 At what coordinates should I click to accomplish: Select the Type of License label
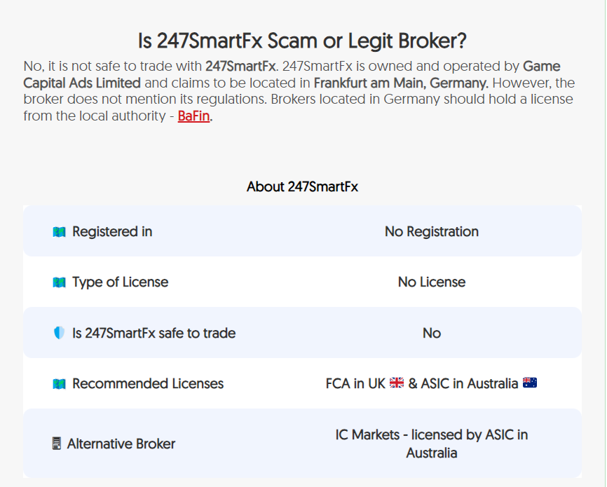[x=121, y=282]
